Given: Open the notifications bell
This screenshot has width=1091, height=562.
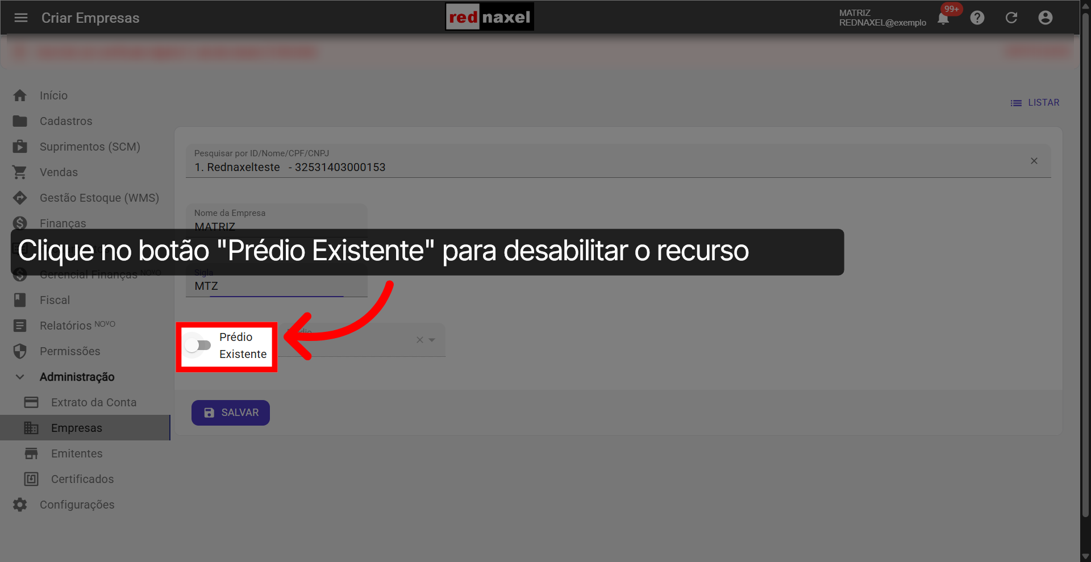Looking at the screenshot, I should [x=943, y=18].
